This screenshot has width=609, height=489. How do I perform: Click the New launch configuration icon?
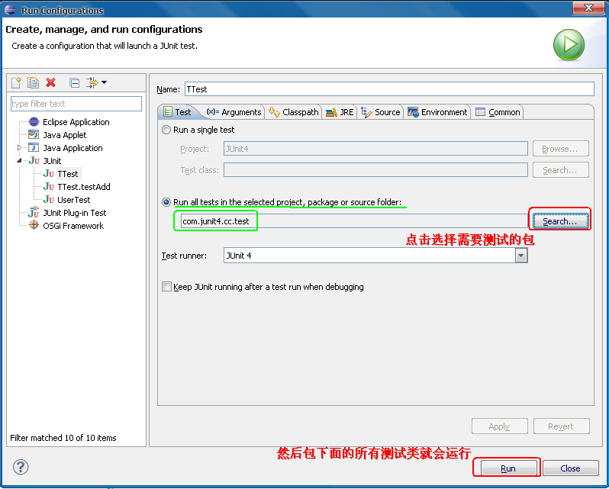coord(16,82)
